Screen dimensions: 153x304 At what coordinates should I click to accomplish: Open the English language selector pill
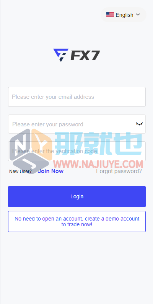click(x=124, y=15)
